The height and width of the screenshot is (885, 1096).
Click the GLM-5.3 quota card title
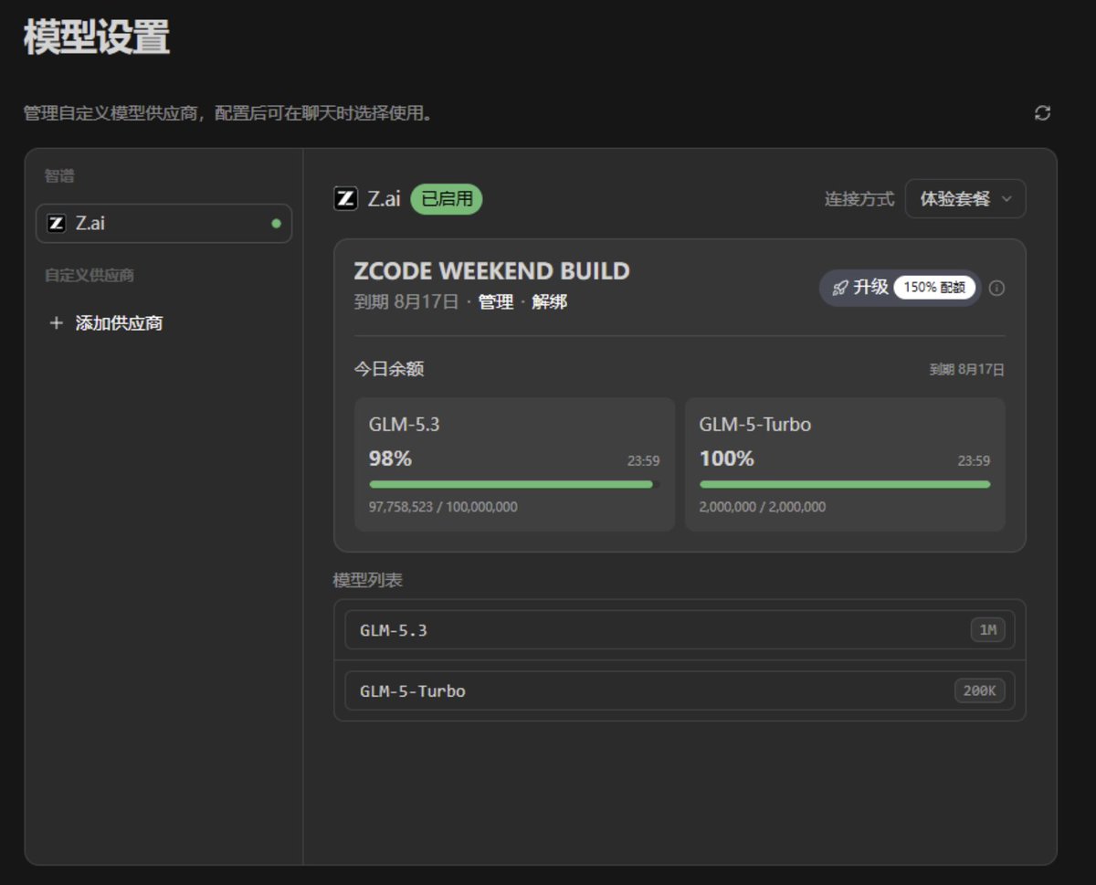tap(405, 424)
